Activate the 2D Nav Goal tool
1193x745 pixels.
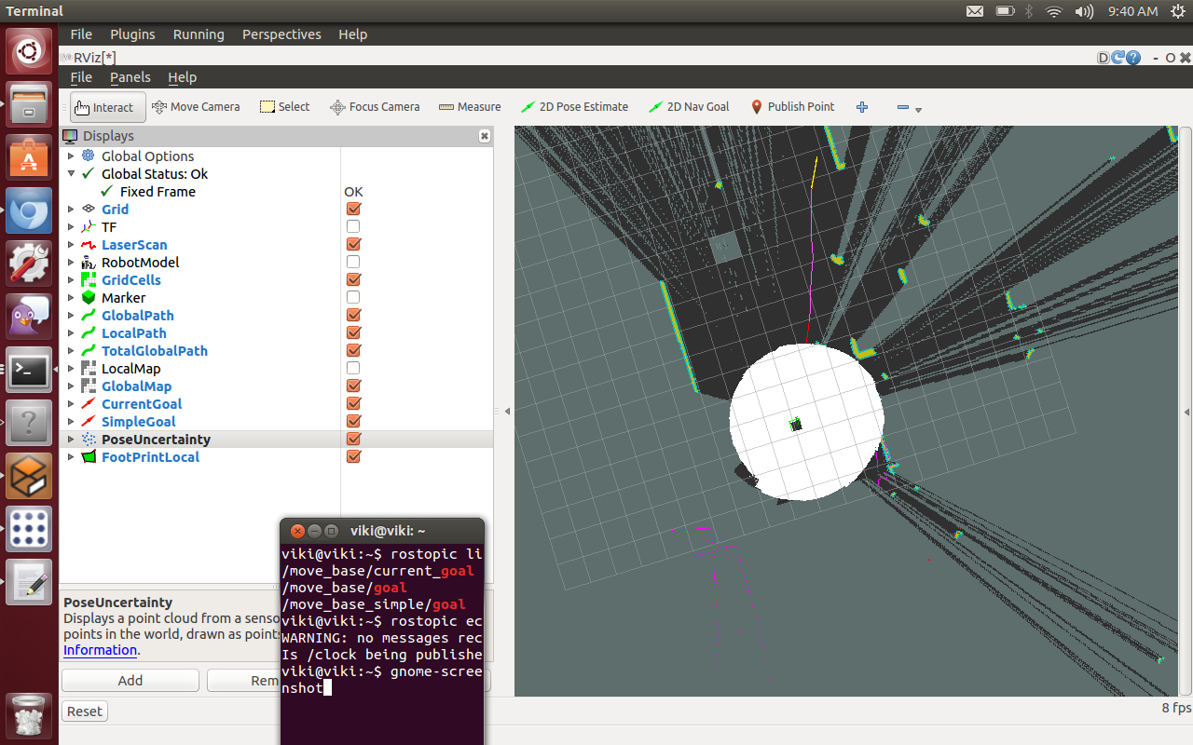(x=689, y=107)
